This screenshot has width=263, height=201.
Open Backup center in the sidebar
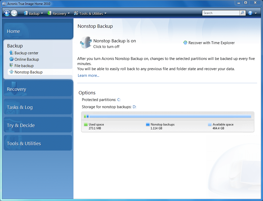(x=26, y=53)
